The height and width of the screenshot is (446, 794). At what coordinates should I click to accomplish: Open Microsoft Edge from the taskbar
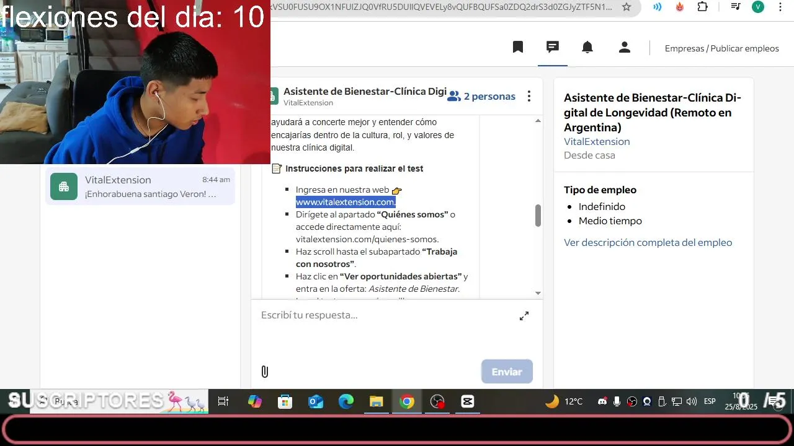346,401
